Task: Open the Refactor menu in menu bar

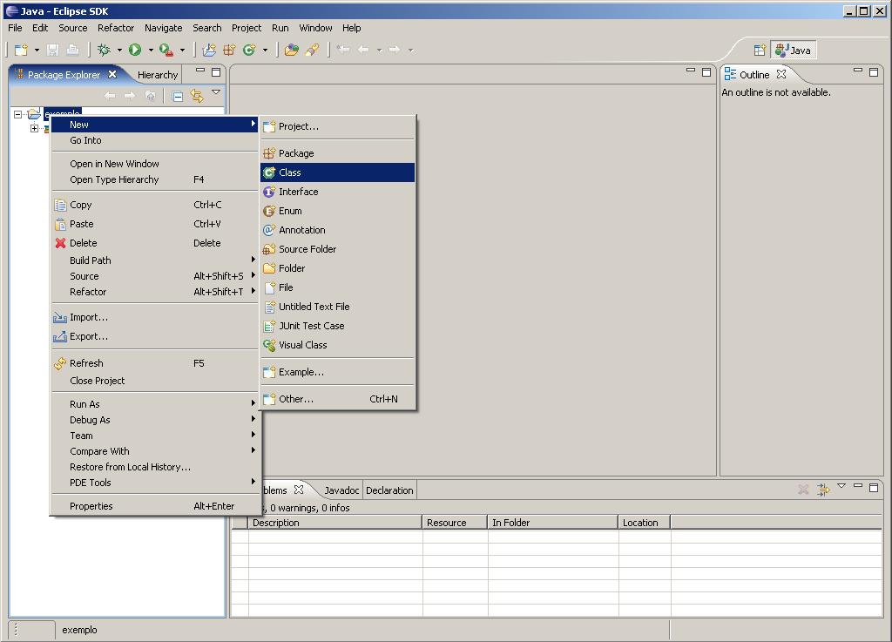Action: [x=116, y=28]
